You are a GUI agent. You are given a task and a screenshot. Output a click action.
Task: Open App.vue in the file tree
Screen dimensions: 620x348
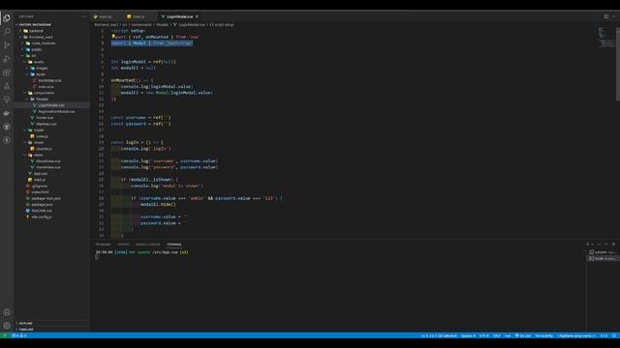(x=40, y=174)
